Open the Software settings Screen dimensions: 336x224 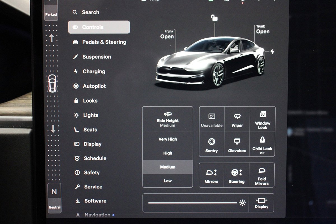(x=90, y=201)
